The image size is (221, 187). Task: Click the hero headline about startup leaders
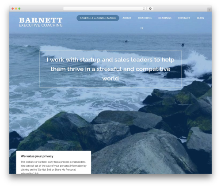click(x=110, y=69)
